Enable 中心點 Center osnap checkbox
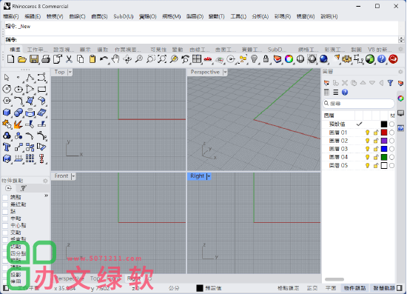This screenshot has height=294, width=407. (x=5, y=225)
